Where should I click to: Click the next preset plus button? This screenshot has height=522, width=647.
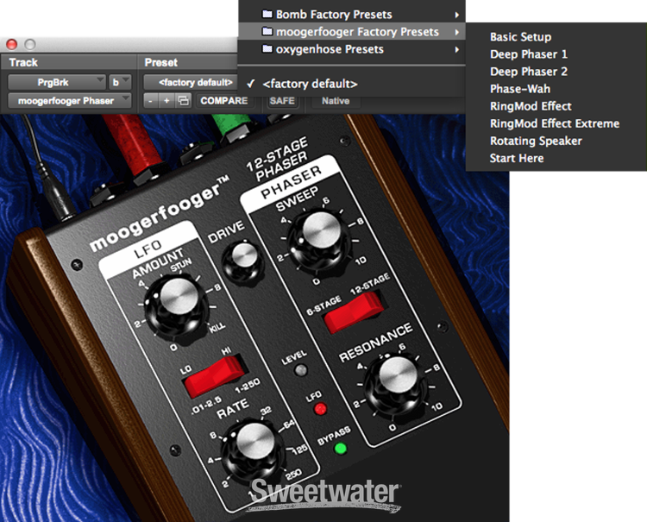pyautogui.click(x=166, y=101)
